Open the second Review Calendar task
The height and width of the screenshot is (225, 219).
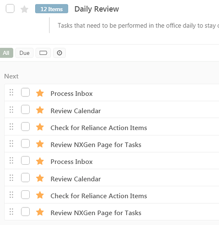(76, 179)
